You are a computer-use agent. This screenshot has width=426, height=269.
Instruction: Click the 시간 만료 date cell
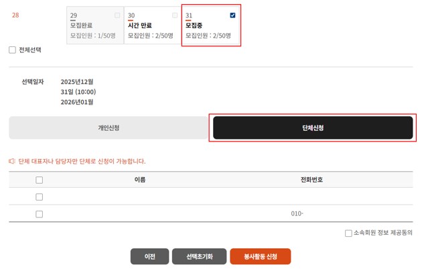click(x=151, y=25)
